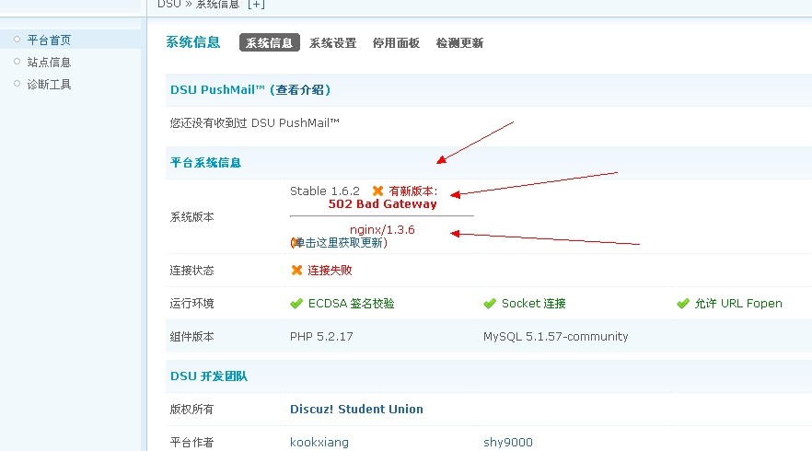Open 诊断工具 in the sidebar

pyautogui.click(x=49, y=85)
